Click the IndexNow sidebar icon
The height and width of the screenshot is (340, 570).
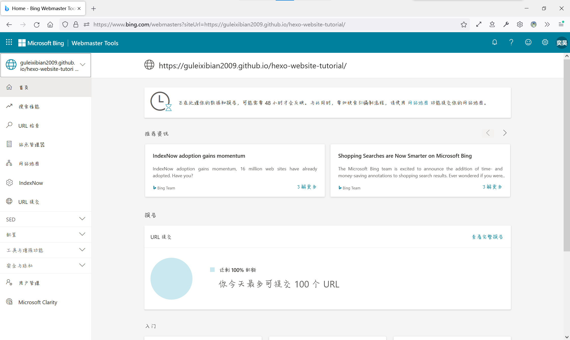click(9, 183)
